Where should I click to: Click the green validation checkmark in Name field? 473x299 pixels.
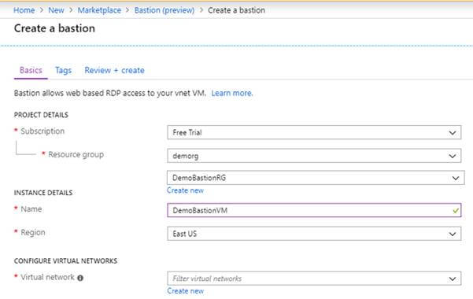456,211
